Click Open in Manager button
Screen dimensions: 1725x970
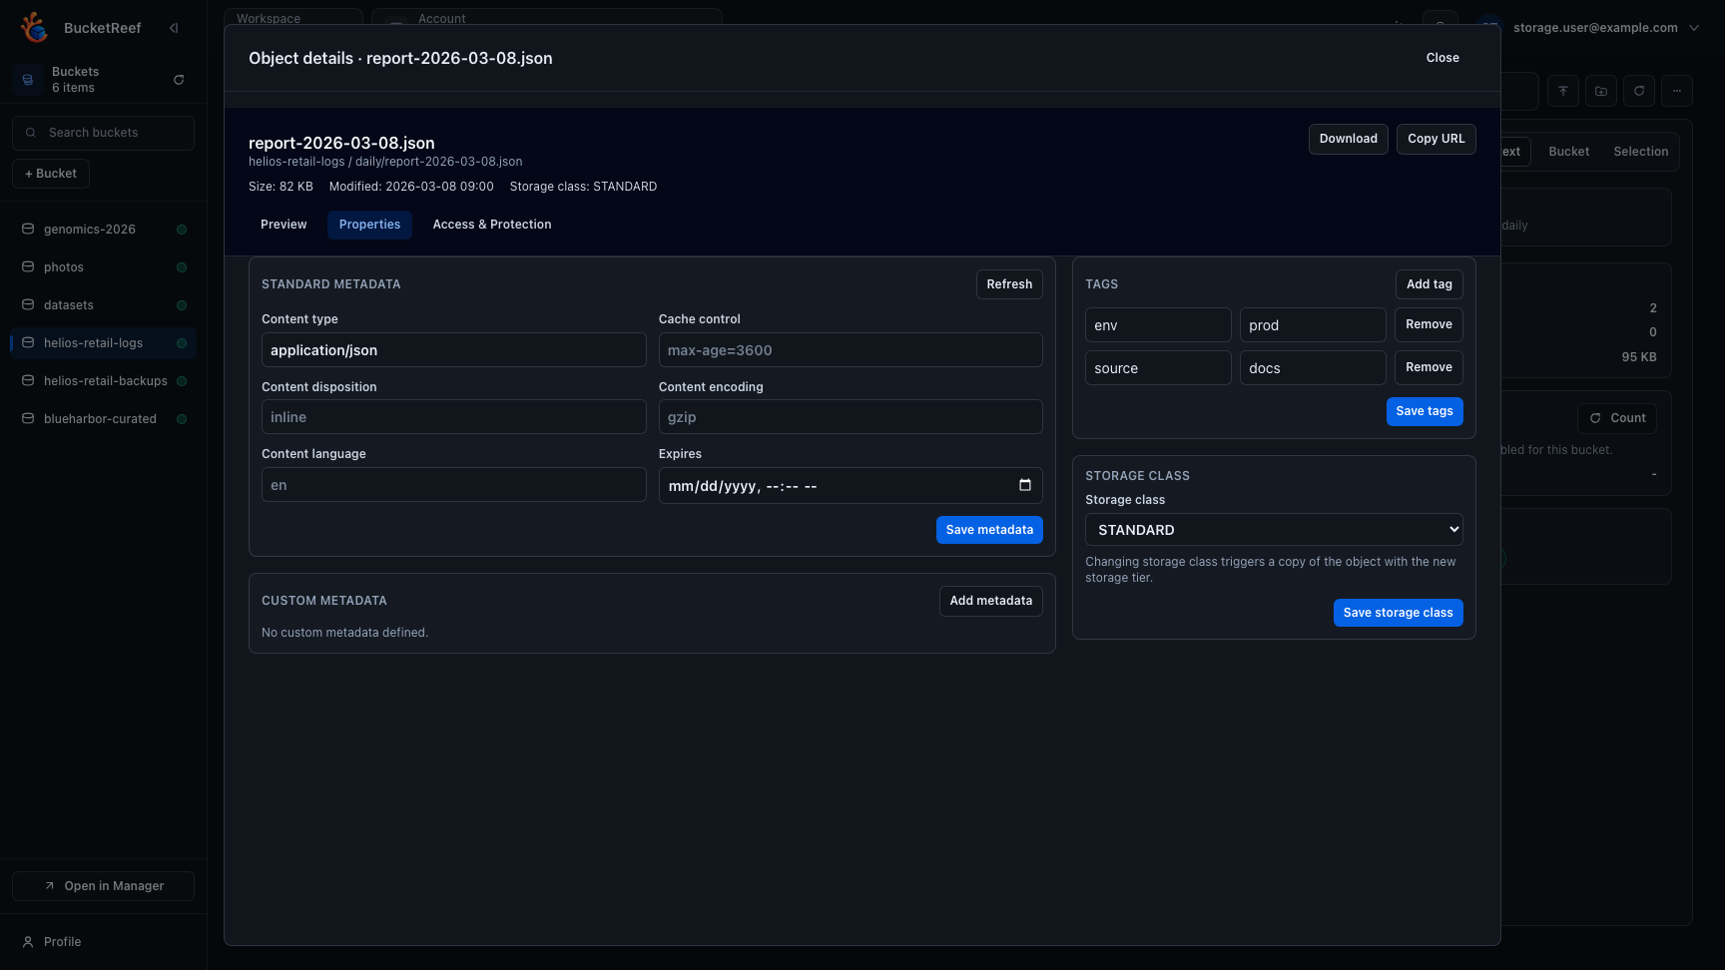tap(103, 886)
